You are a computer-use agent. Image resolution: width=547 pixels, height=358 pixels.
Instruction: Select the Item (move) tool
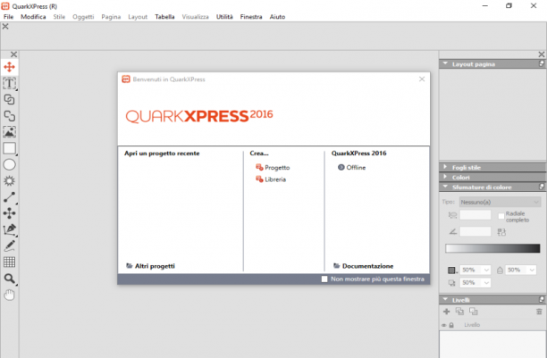coord(10,67)
